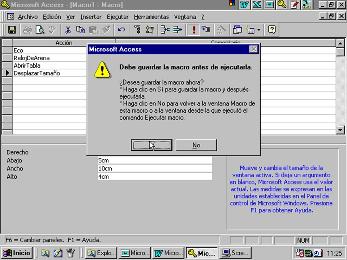The width and height of the screenshot is (347, 260).
Task: Click the Print toolbar icon
Action: [28, 30]
